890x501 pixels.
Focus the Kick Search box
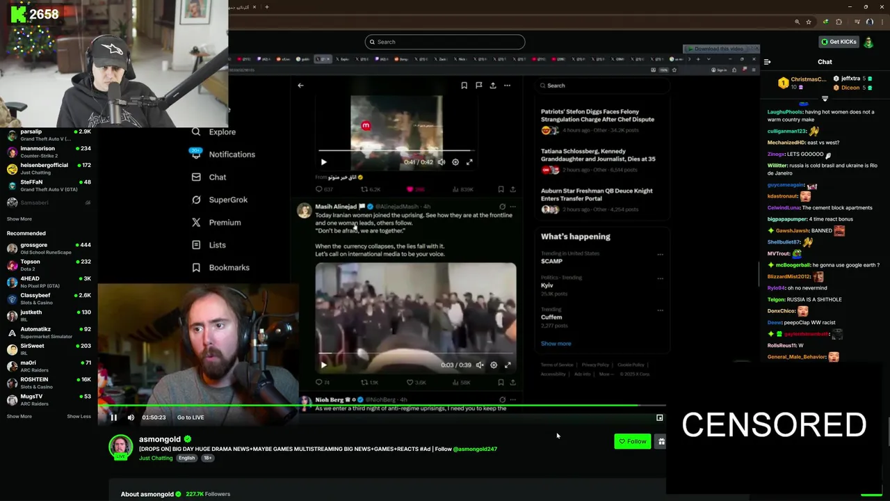(x=445, y=42)
